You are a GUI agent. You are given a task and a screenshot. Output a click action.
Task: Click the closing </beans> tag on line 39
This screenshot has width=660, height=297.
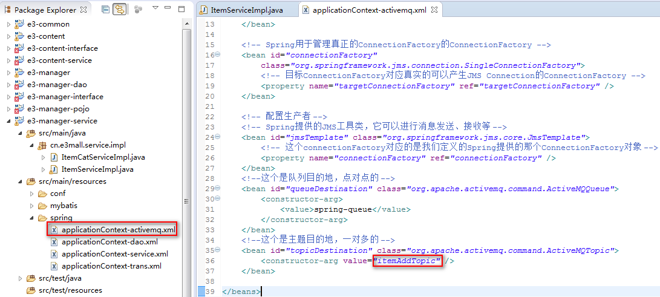coord(241,291)
